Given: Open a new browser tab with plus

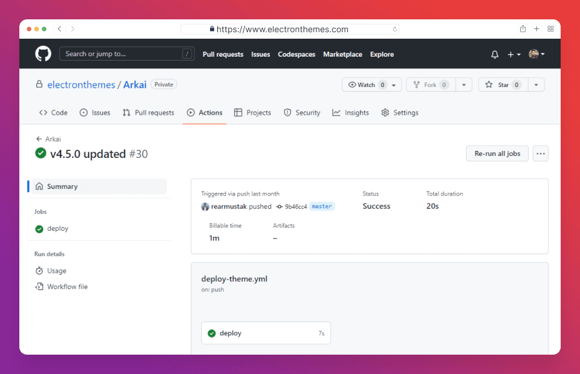Looking at the screenshot, I should click(x=536, y=29).
